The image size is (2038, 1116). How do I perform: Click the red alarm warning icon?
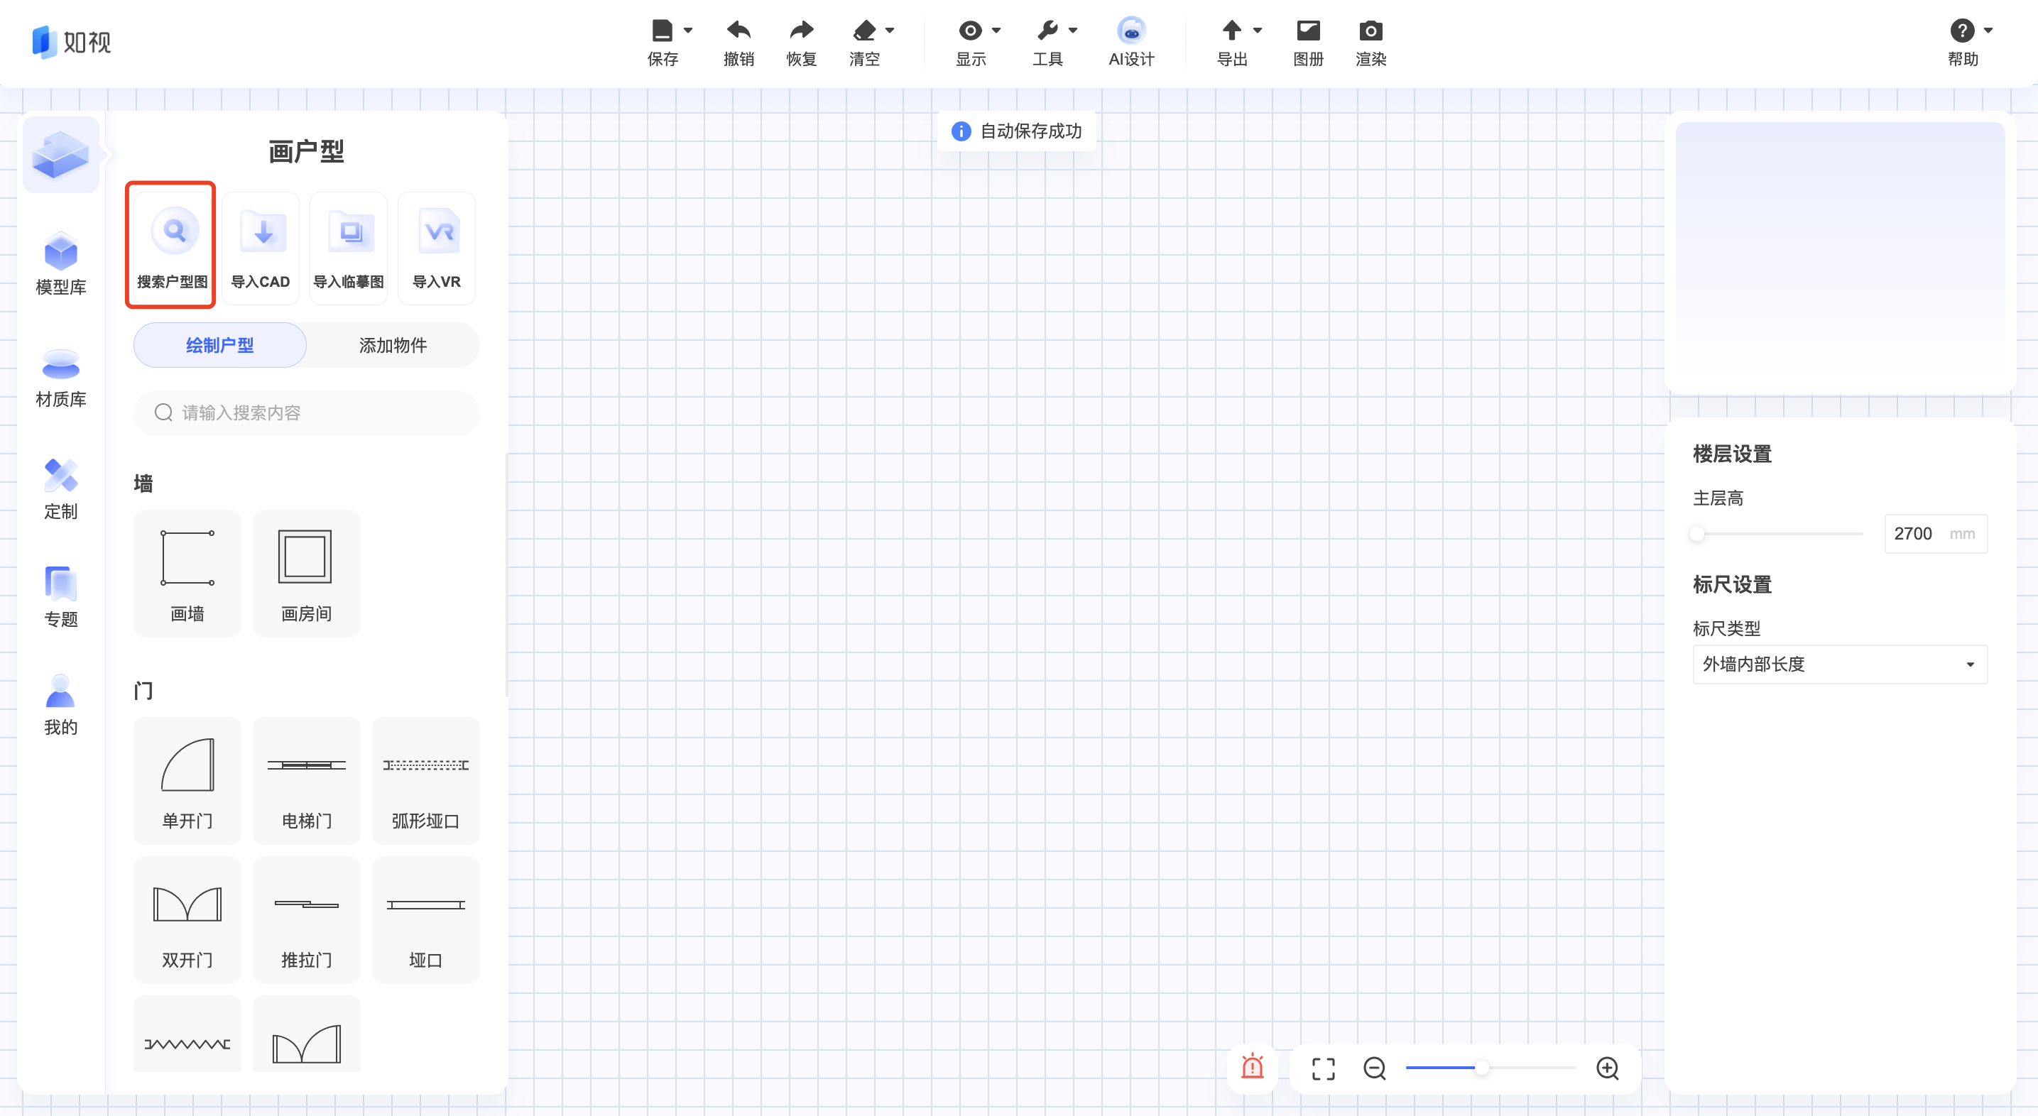click(1253, 1068)
